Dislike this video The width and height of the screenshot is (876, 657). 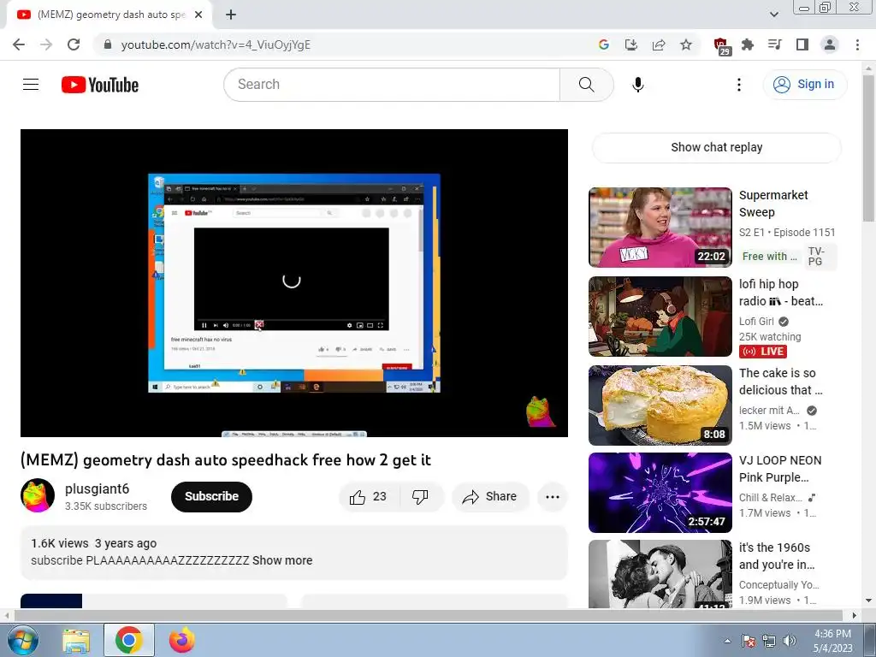coord(421,497)
